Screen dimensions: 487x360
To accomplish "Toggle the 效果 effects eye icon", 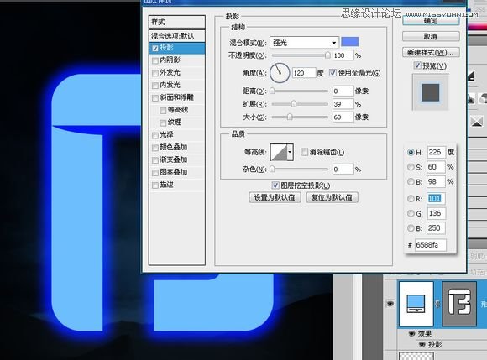I will [x=411, y=334].
